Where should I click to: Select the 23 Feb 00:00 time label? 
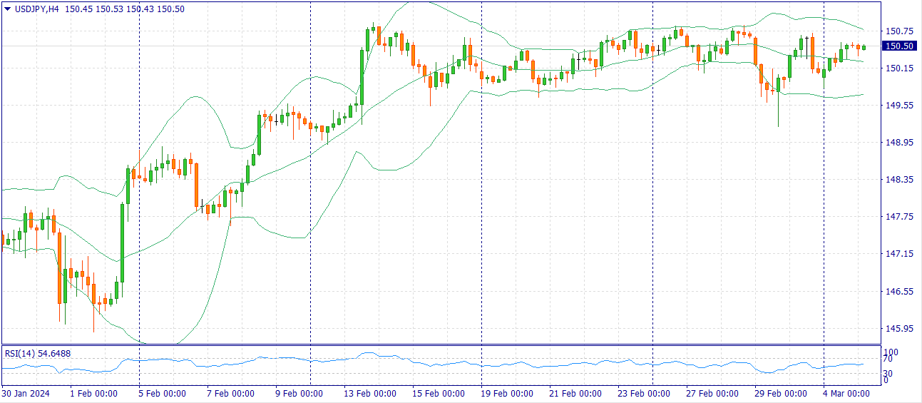click(645, 394)
